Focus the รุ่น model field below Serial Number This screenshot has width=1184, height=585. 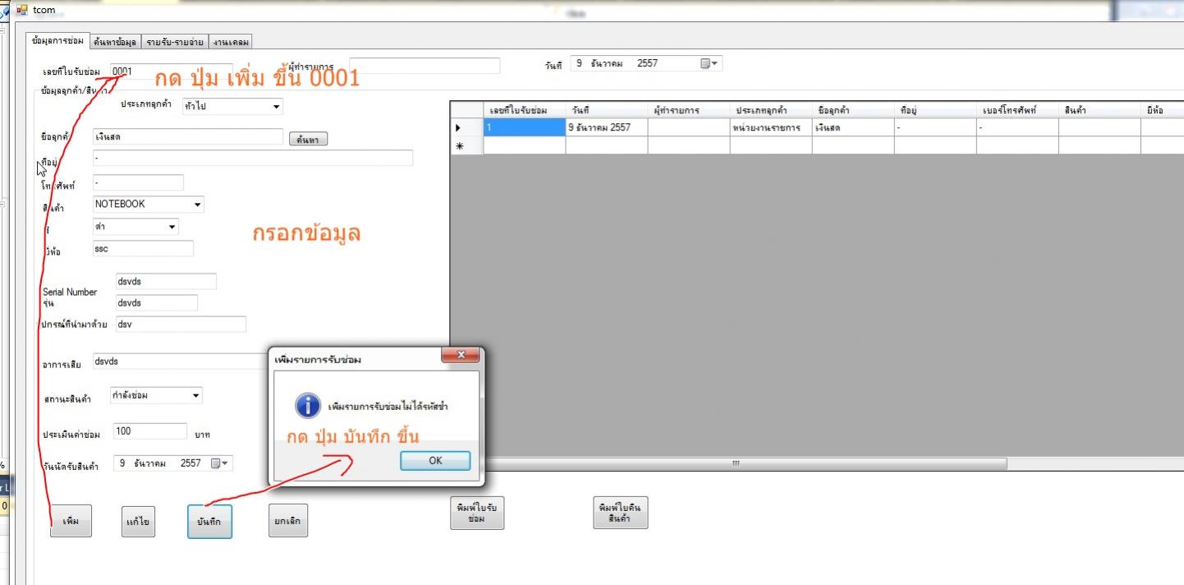click(156, 303)
